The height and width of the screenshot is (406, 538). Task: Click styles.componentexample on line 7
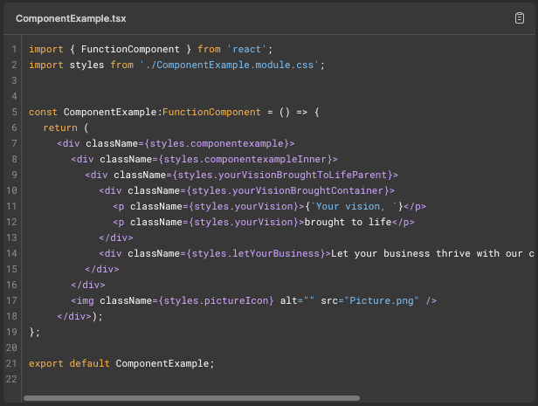click(217, 144)
